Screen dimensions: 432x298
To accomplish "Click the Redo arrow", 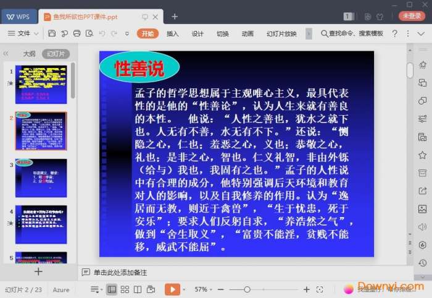I will point(114,33).
